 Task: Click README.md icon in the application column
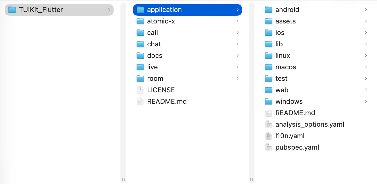pyautogui.click(x=269, y=113)
